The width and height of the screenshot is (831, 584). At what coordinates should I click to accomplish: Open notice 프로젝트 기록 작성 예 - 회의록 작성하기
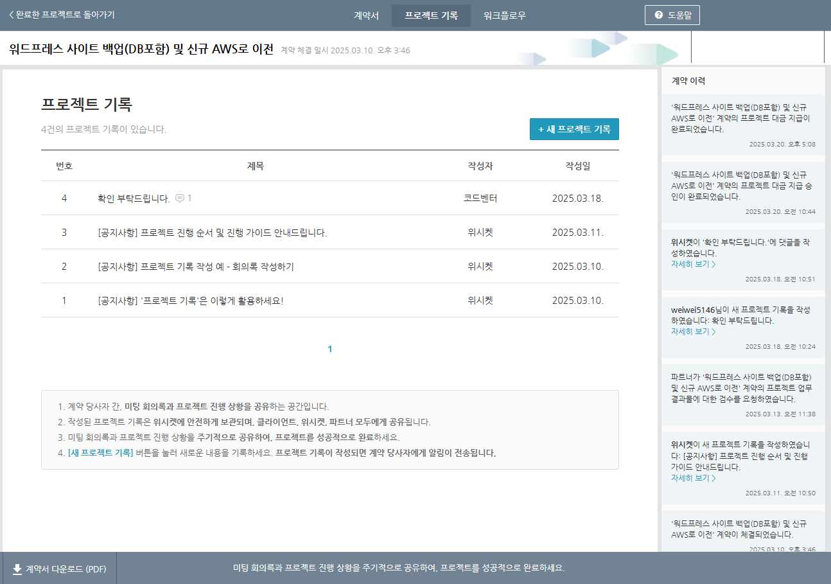click(x=196, y=267)
